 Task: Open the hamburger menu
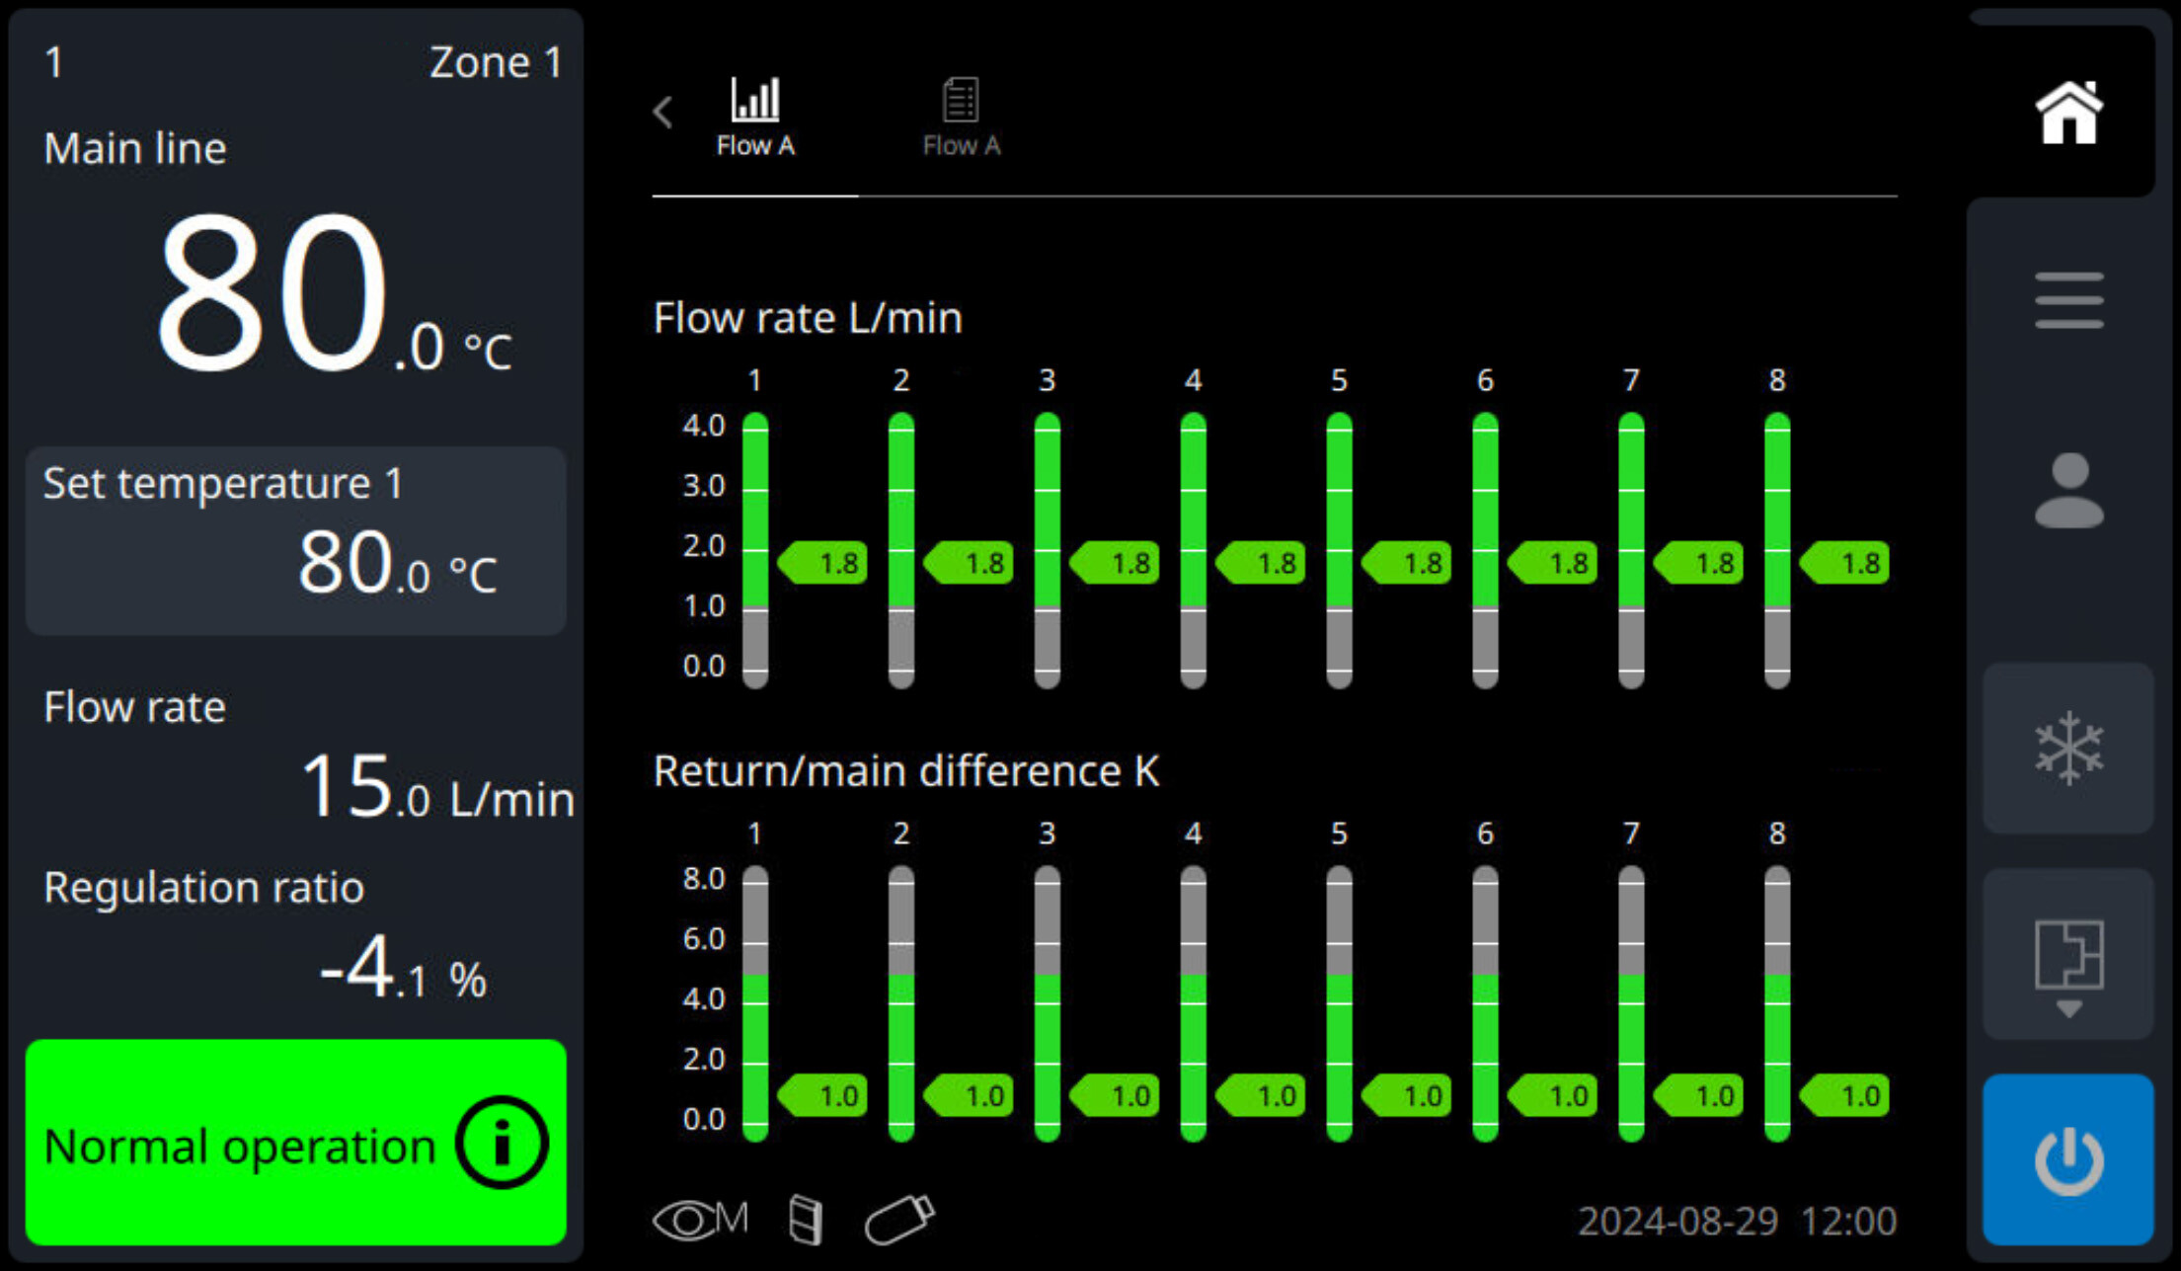click(x=2067, y=301)
